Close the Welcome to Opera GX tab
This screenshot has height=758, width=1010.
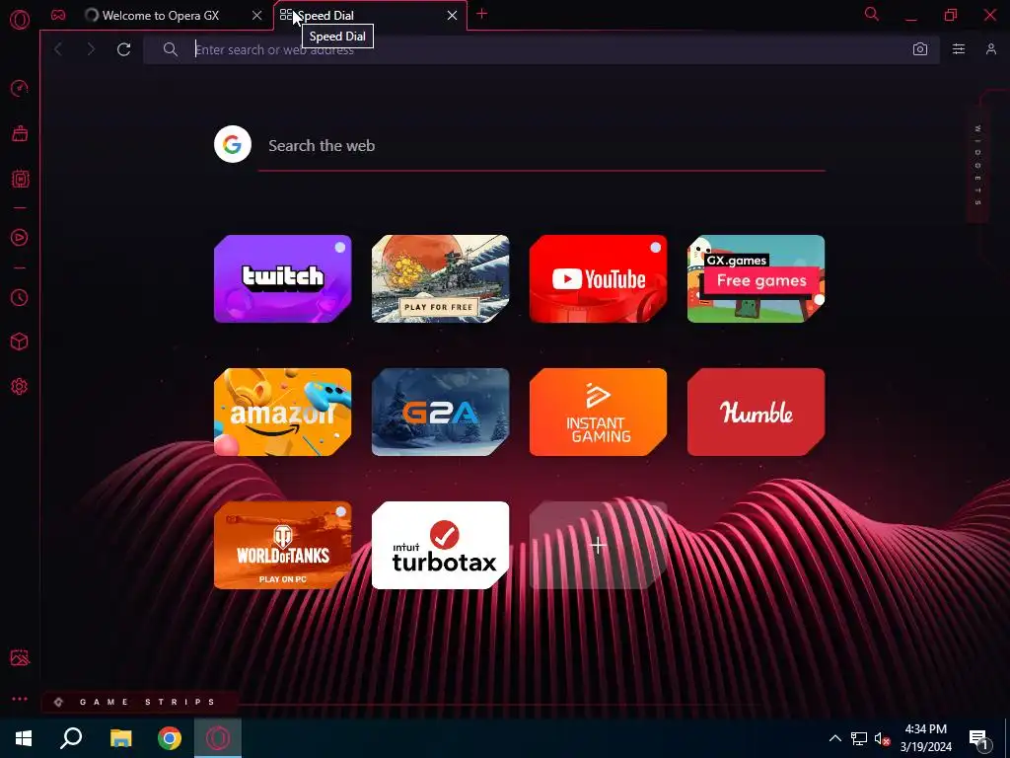click(257, 16)
